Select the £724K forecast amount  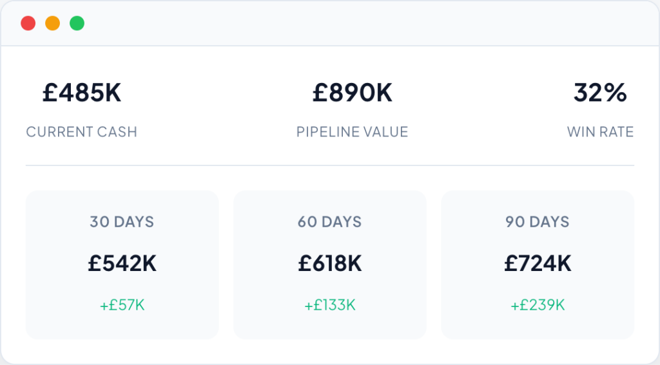537,263
